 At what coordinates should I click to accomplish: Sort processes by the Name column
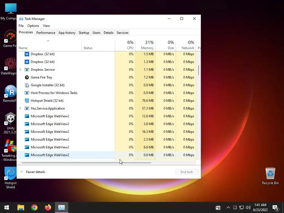tap(49, 45)
